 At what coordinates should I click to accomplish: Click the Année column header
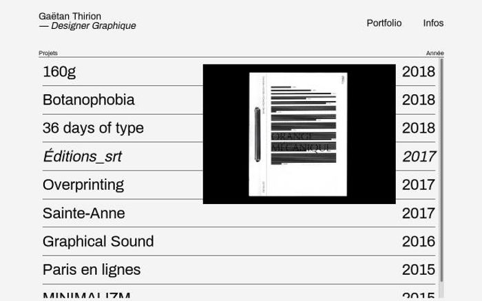pyautogui.click(x=434, y=53)
